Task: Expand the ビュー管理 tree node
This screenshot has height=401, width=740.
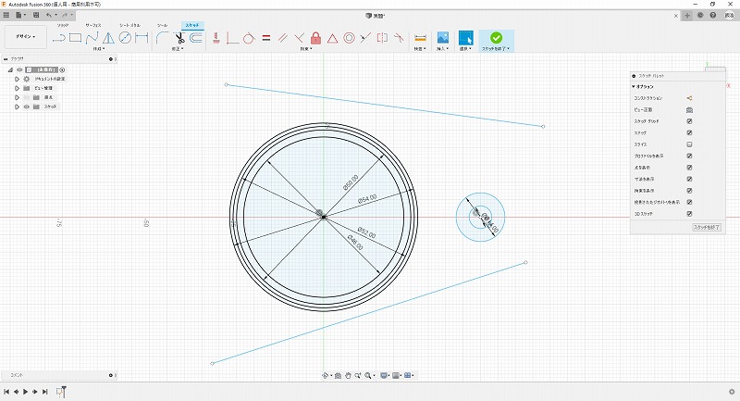Action: point(17,88)
